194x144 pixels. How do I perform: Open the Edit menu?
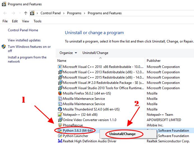[x=15, y=21]
